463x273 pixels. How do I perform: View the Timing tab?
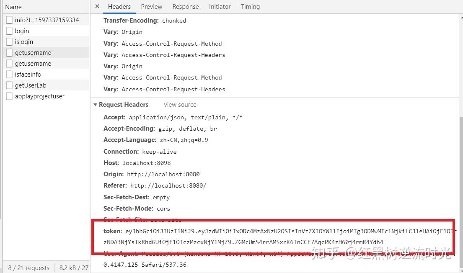pos(250,6)
